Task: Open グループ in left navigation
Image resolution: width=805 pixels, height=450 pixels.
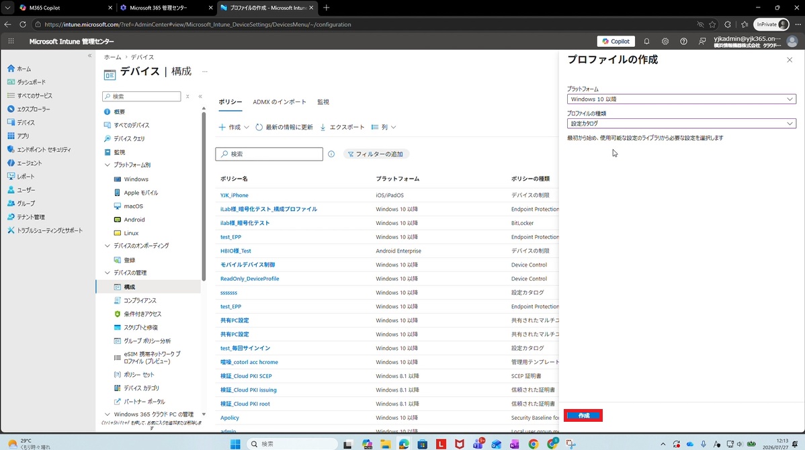Action: pyautogui.click(x=21, y=204)
